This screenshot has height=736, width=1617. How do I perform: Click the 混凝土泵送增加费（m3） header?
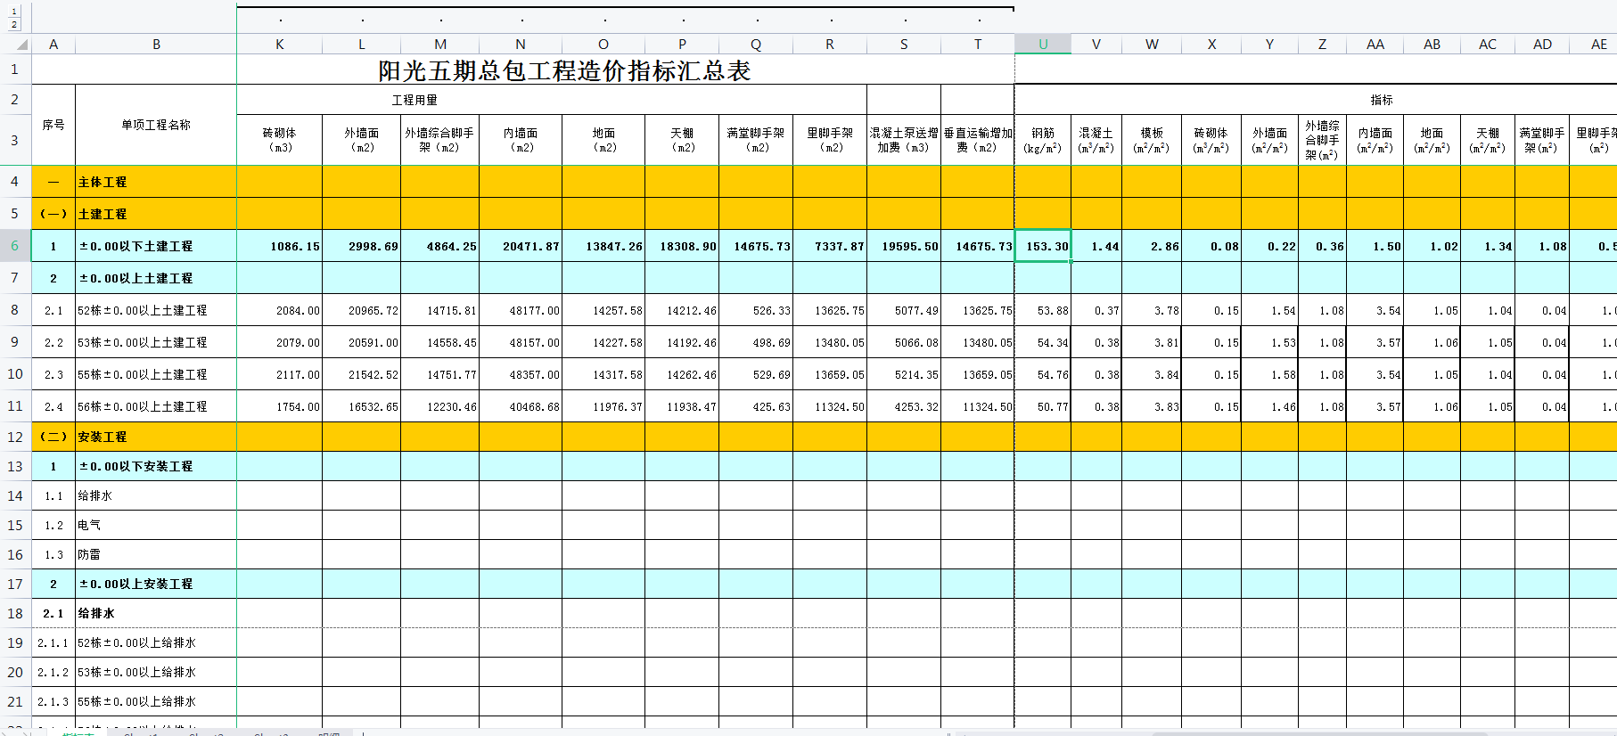click(x=904, y=140)
